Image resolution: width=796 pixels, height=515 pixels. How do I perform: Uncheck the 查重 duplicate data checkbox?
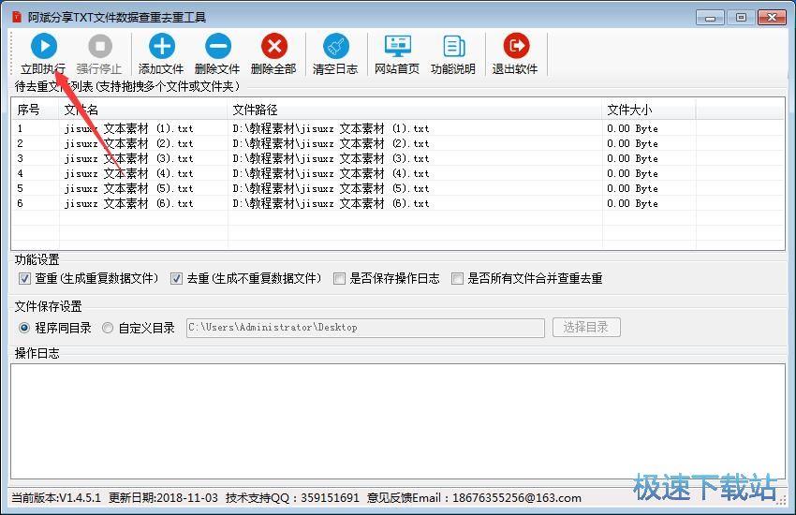click(24, 278)
